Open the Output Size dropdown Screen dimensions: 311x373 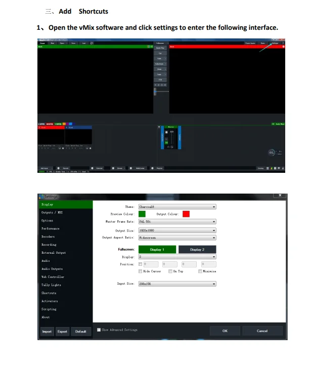[177, 230]
